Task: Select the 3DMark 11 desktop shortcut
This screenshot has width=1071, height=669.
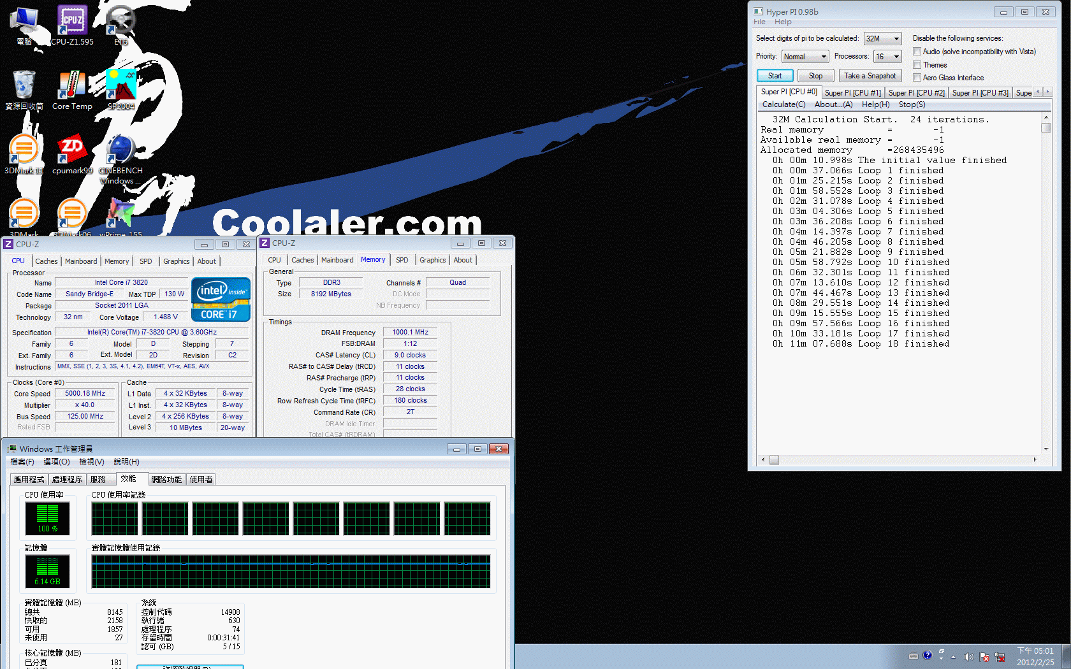Action: pyautogui.click(x=24, y=154)
